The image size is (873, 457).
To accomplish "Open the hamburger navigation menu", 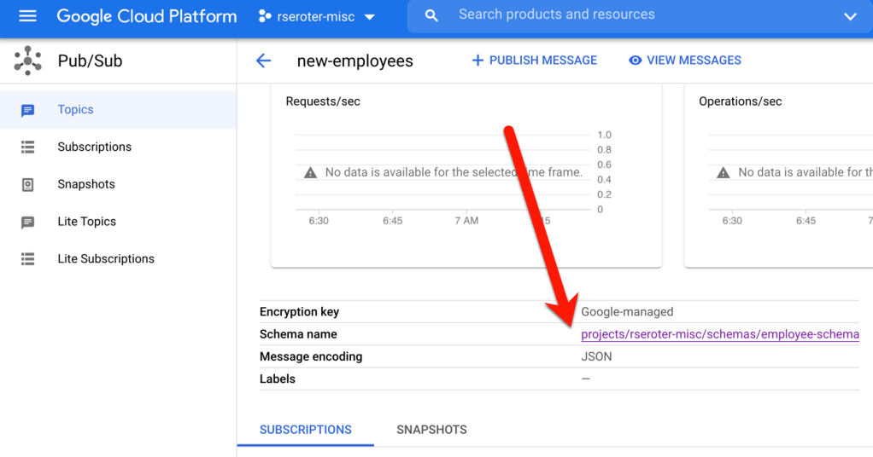I will pos(27,16).
